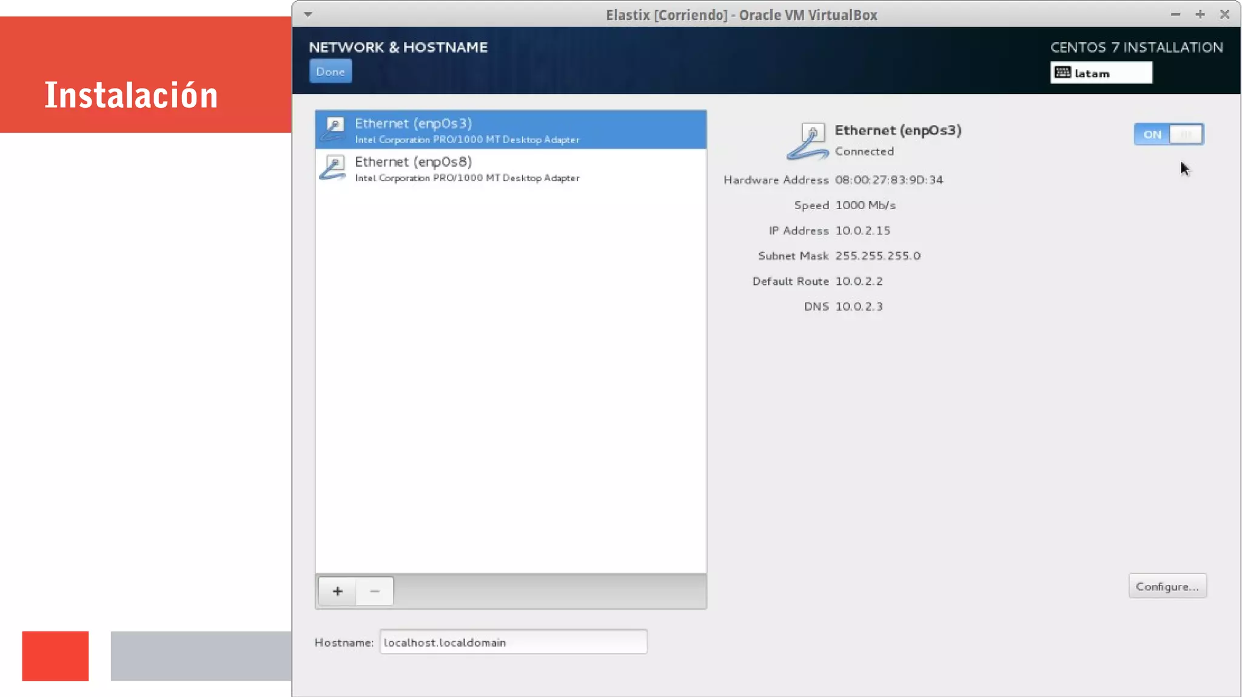Click the Hostname text field
Screen dimensions: 1242x697
point(513,642)
